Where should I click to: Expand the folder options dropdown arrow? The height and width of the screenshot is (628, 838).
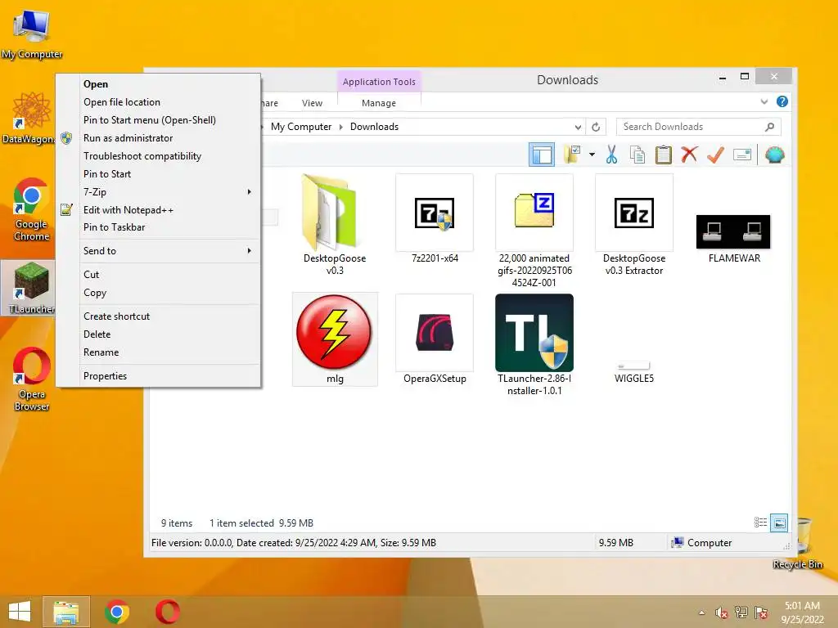pyautogui.click(x=592, y=155)
